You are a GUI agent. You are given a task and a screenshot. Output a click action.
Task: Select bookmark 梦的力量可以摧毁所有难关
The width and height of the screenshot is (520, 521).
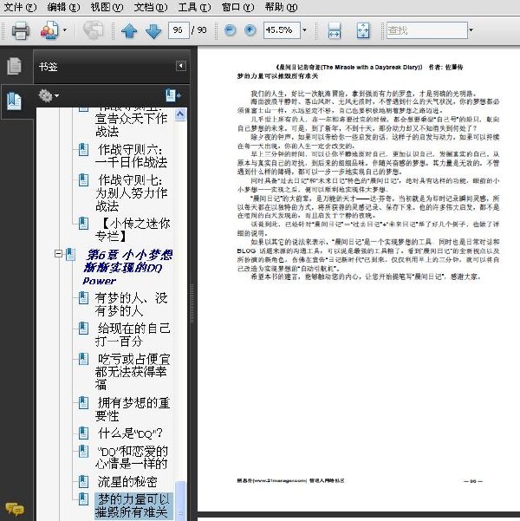click(x=133, y=505)
